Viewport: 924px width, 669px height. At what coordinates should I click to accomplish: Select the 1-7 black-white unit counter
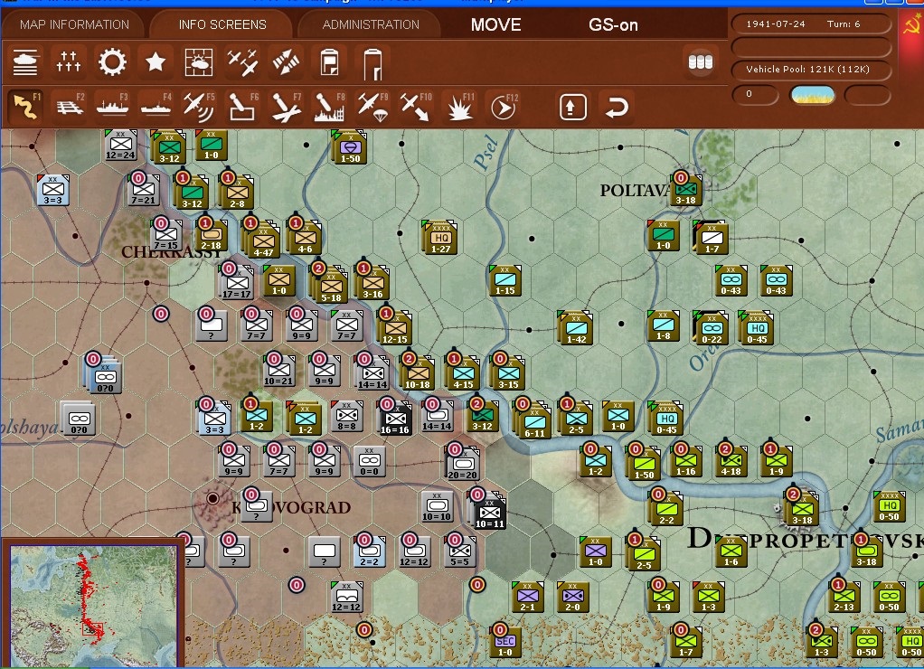[x=712, y=237]
